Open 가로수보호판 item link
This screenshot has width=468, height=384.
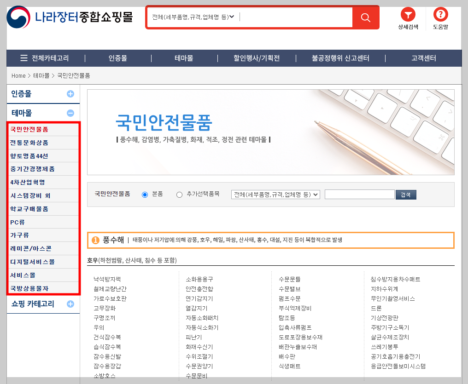tap(110, 298)
